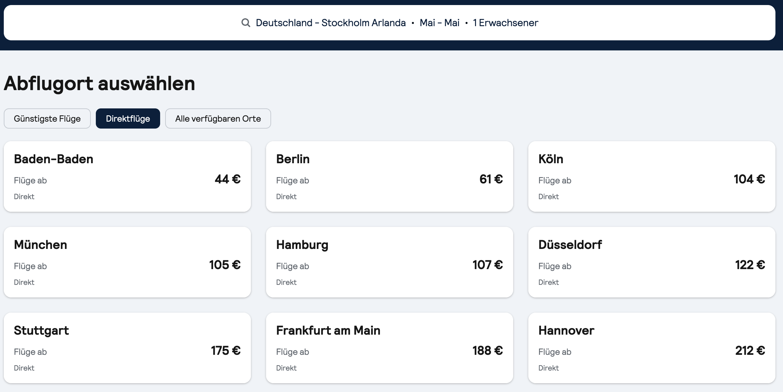Click the 1 Erwachsener traveller text
Screen dimensions: 783x392
(x=506, y=23)
